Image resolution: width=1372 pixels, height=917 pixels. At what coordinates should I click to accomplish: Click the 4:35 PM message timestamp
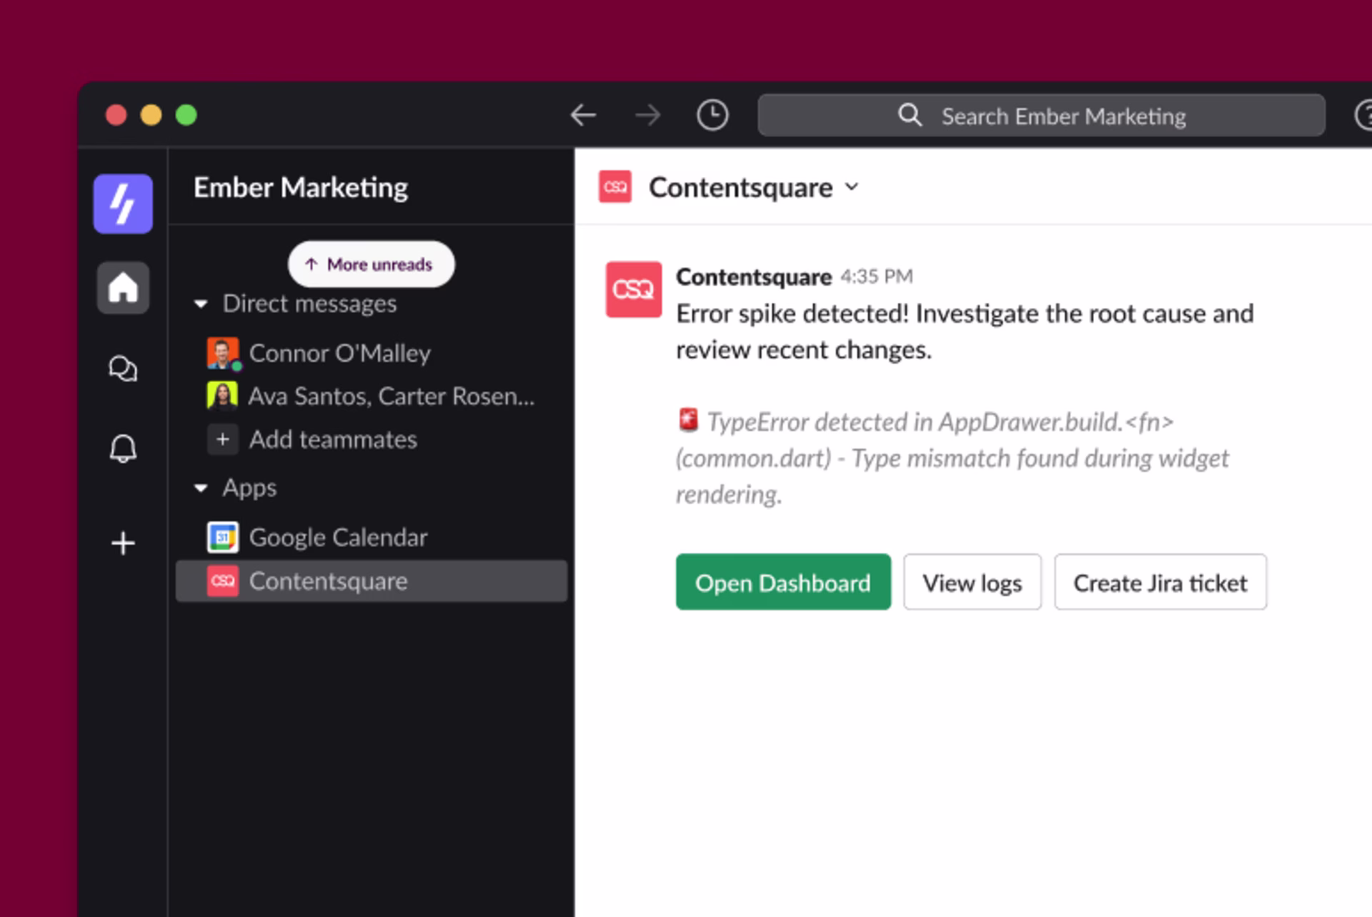[877, 277]
